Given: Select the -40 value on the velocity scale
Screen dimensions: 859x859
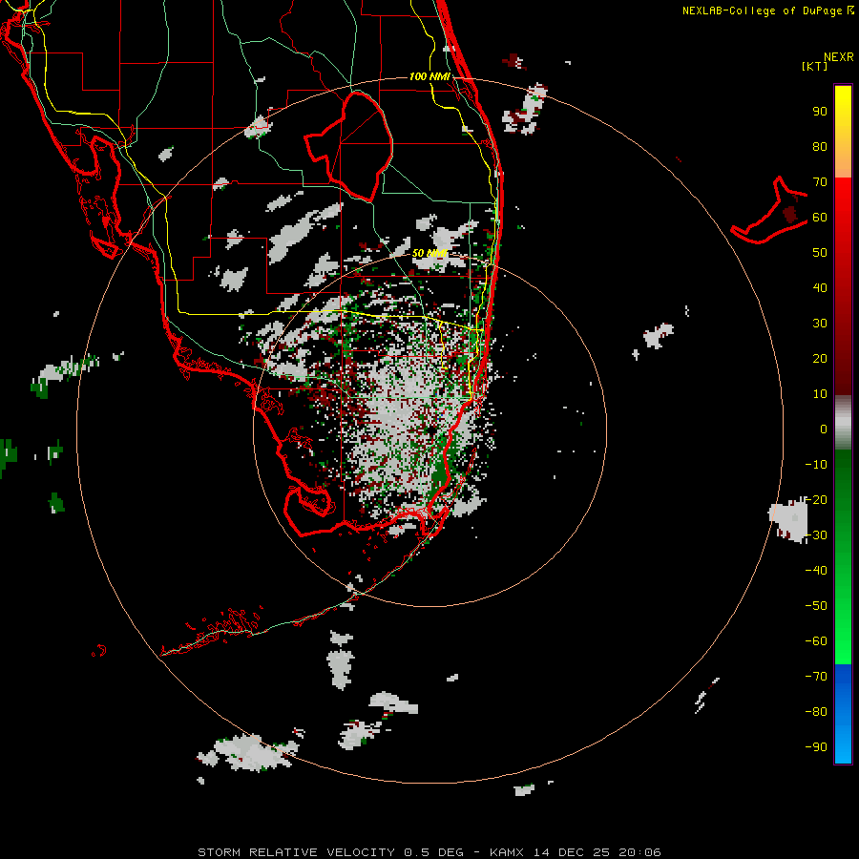Looking at the screenshot, I should [x=816, y=571].
